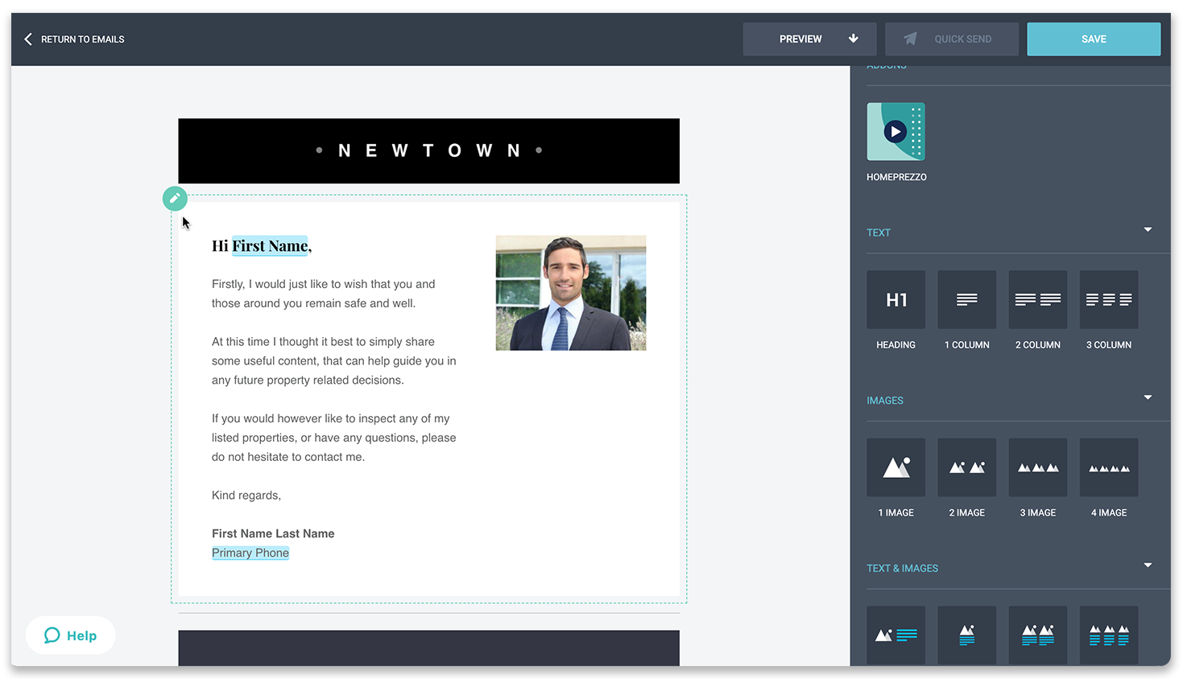Add single image with text below block

pos(966,635)
